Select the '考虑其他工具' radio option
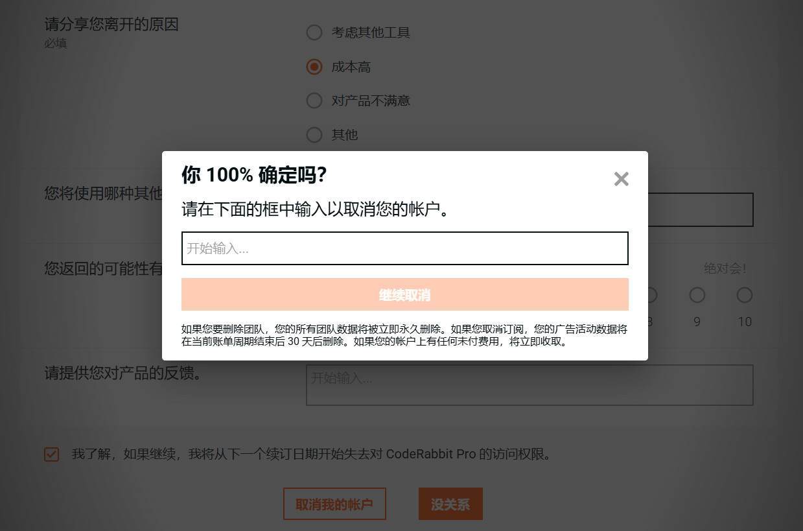The width and height of the screenshot is (803, 531). click(314, 32)
